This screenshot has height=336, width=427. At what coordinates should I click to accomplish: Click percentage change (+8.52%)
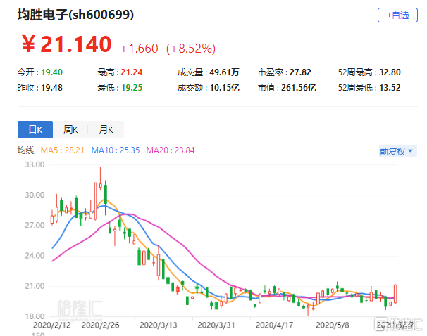[x=191, y=49]
